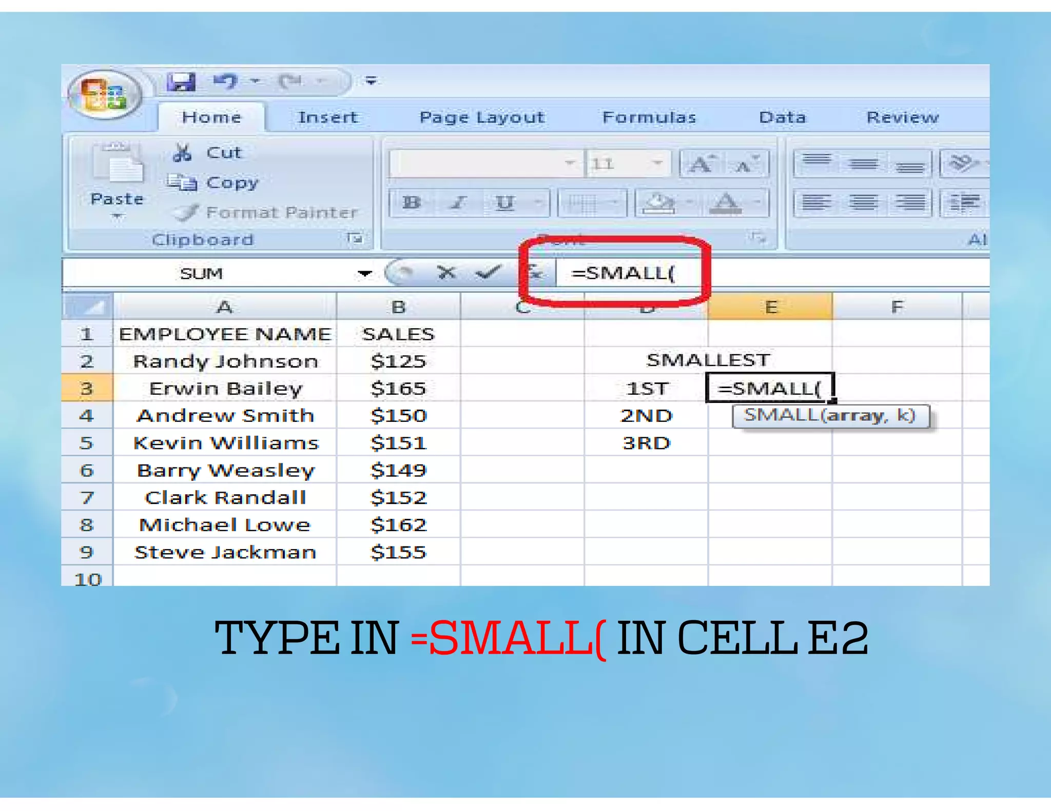Toggle Underline formatting
Screen dimensions: 1051x811
click(504, 203)
